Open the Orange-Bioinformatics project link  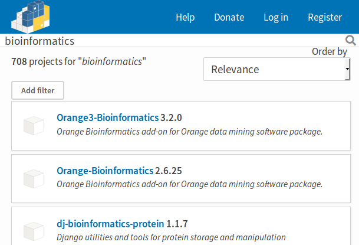tap(105, 171)
